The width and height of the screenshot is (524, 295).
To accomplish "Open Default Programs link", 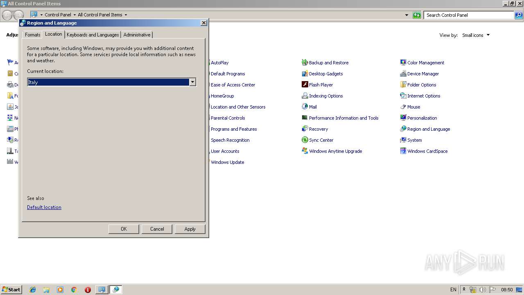I will (228, 74).
